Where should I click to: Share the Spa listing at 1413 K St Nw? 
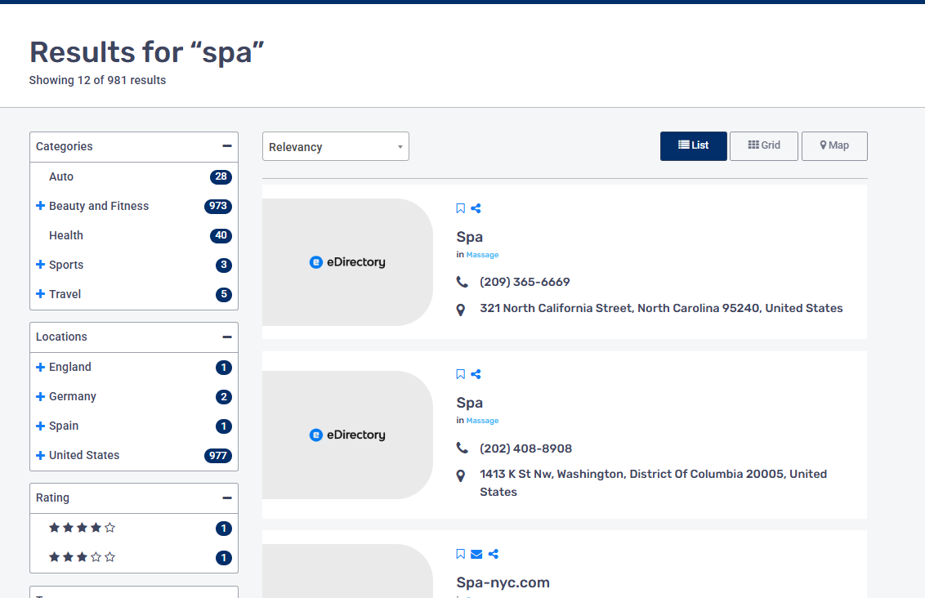476,374
